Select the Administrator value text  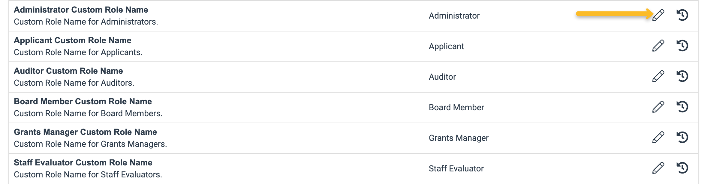pyautogui.click(x=455, y=16)
